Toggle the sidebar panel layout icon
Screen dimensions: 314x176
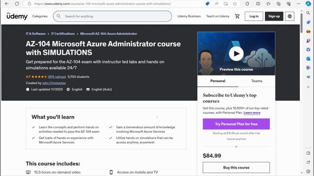pyautogui.click(x=308, y=153)
